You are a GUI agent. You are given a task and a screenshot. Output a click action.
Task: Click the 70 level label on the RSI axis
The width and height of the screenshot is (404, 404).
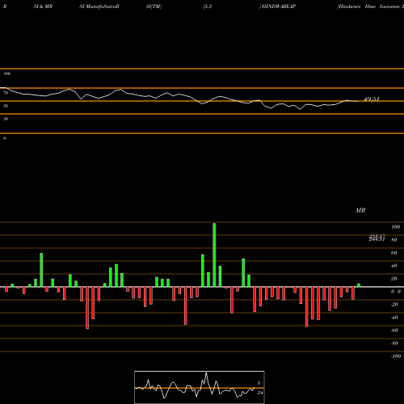click(6, 93)
